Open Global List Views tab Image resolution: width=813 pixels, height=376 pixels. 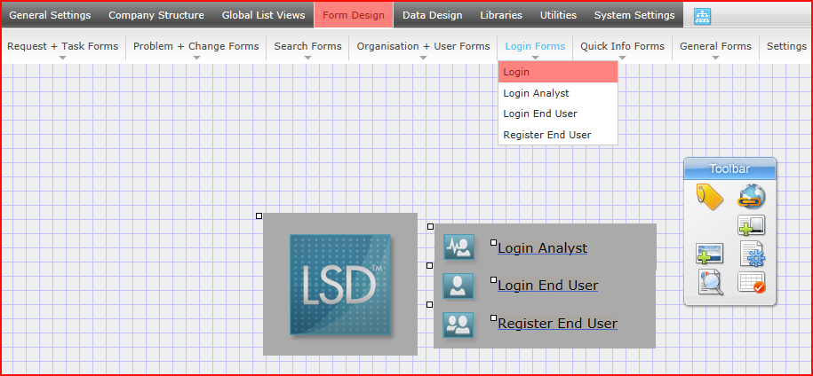(x=263, y=15)
